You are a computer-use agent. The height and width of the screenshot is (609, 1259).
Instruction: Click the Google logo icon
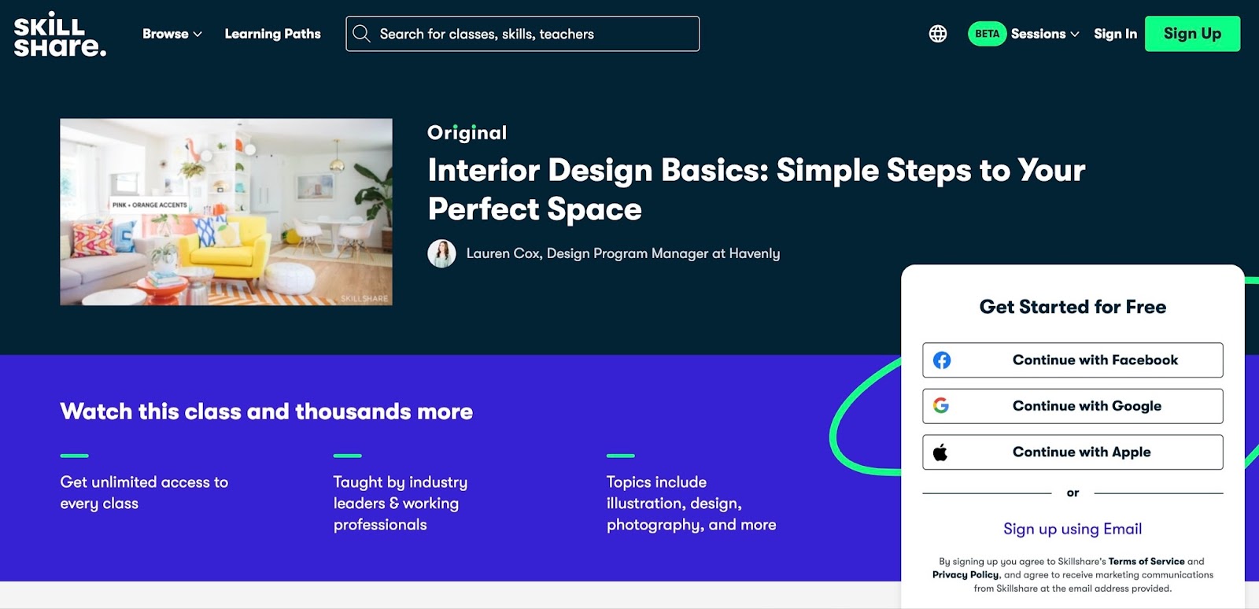click(x=941, y=406)
